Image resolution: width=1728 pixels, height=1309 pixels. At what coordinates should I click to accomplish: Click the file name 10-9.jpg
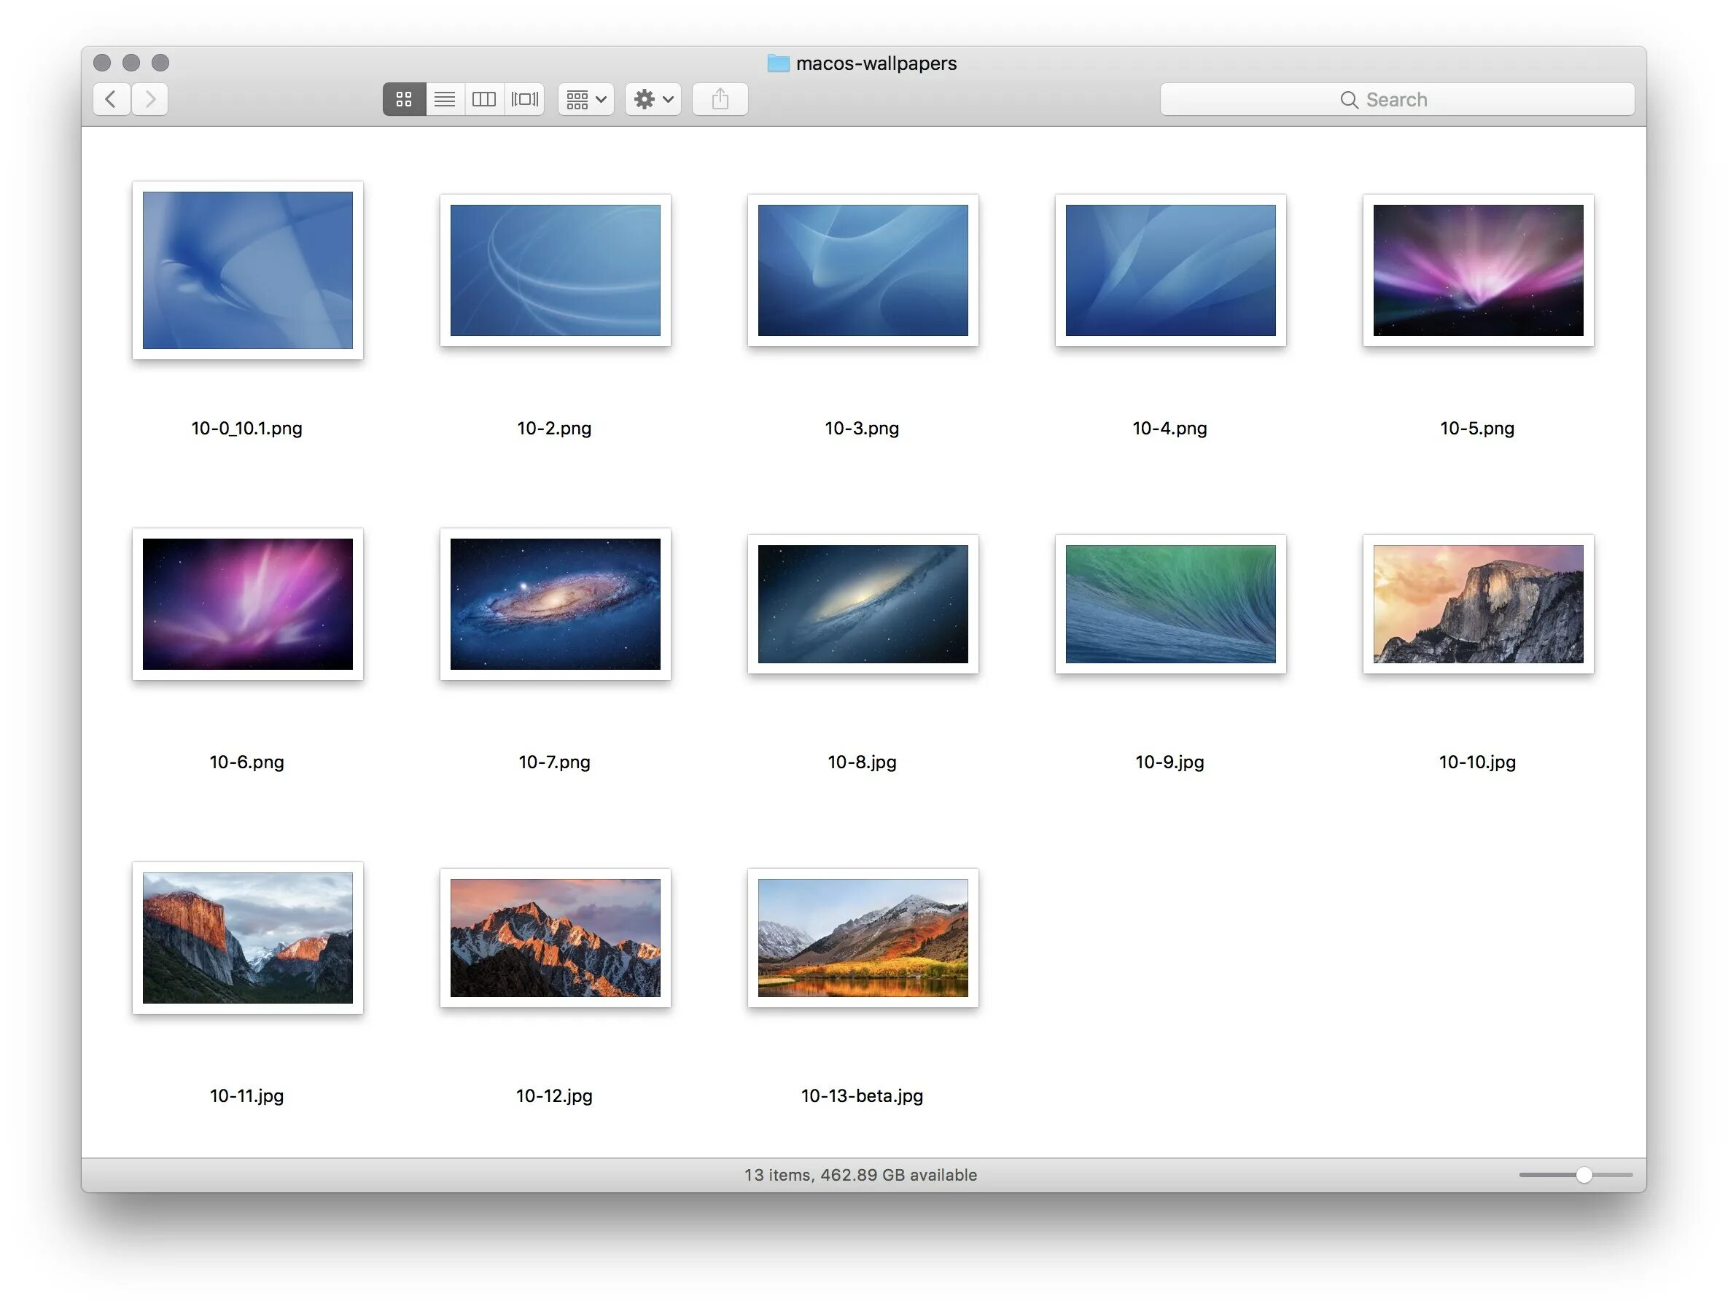[x=1169, y=762]
